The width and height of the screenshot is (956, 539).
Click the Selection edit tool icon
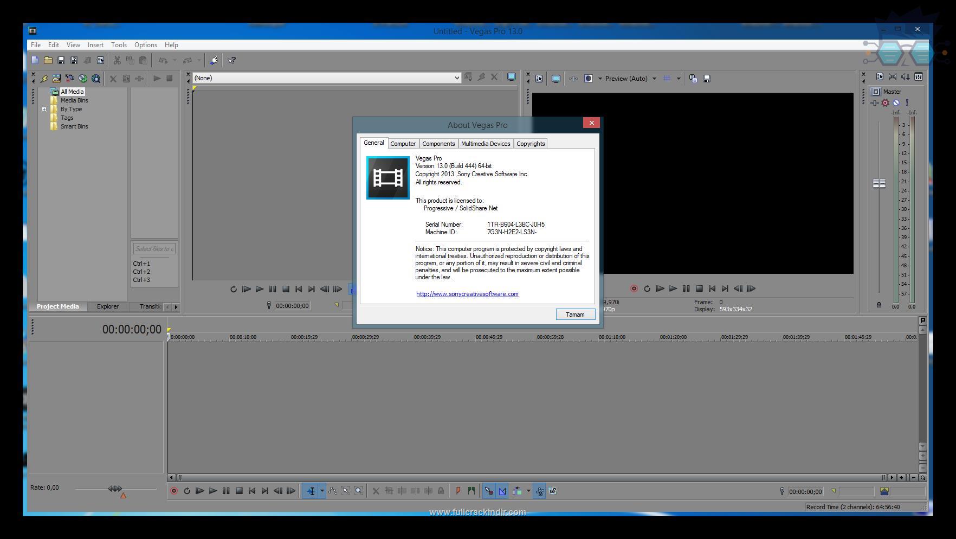(346, 491)
